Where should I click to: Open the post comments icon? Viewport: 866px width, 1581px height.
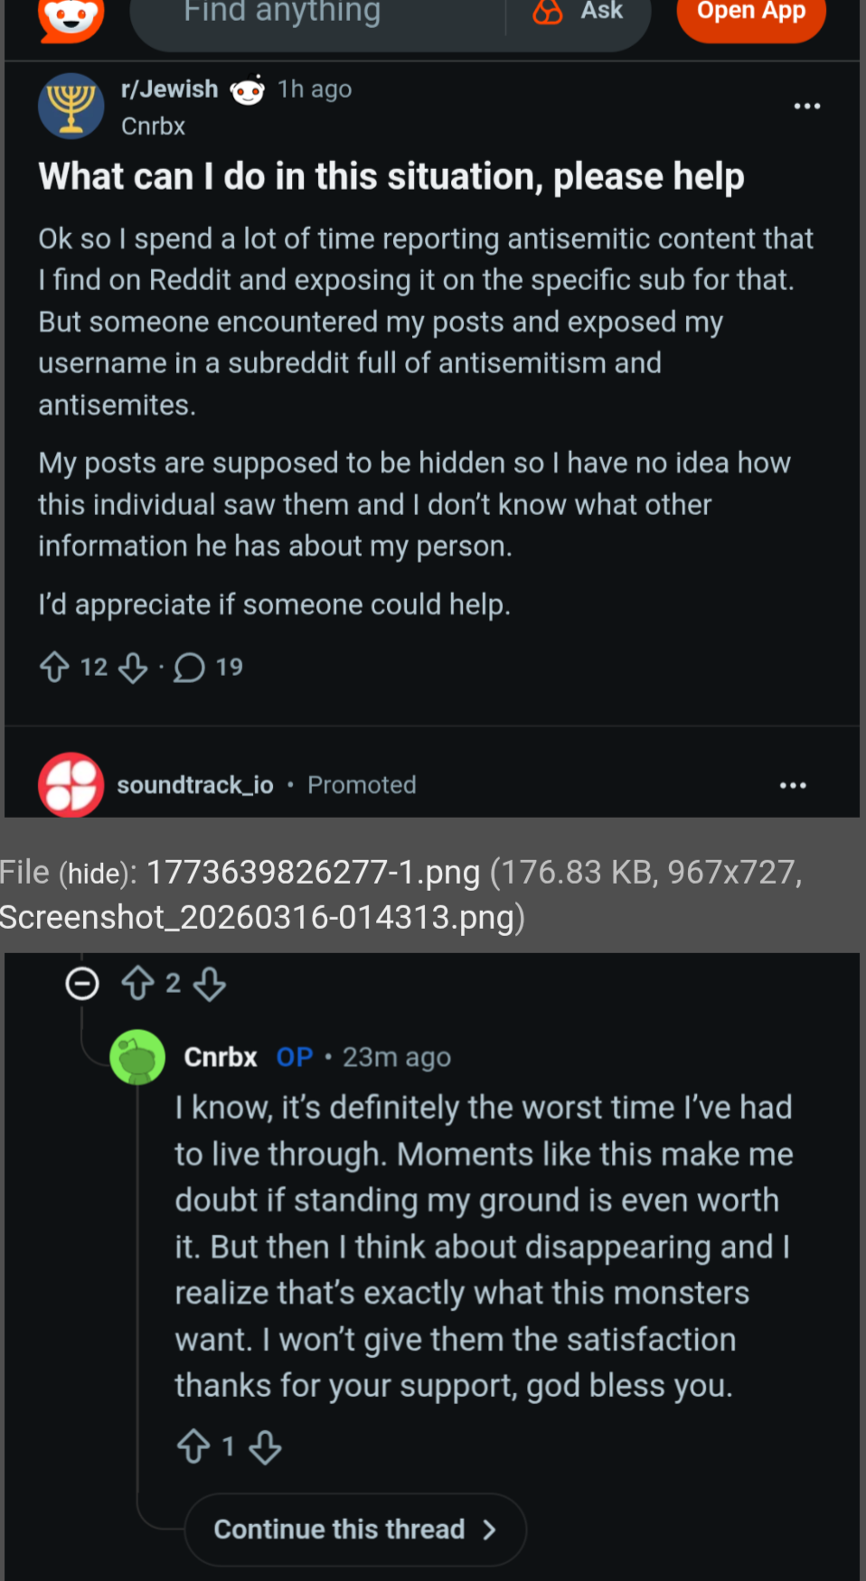tap(189, 668)
